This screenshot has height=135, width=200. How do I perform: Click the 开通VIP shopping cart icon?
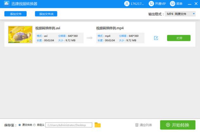point(151,4)
